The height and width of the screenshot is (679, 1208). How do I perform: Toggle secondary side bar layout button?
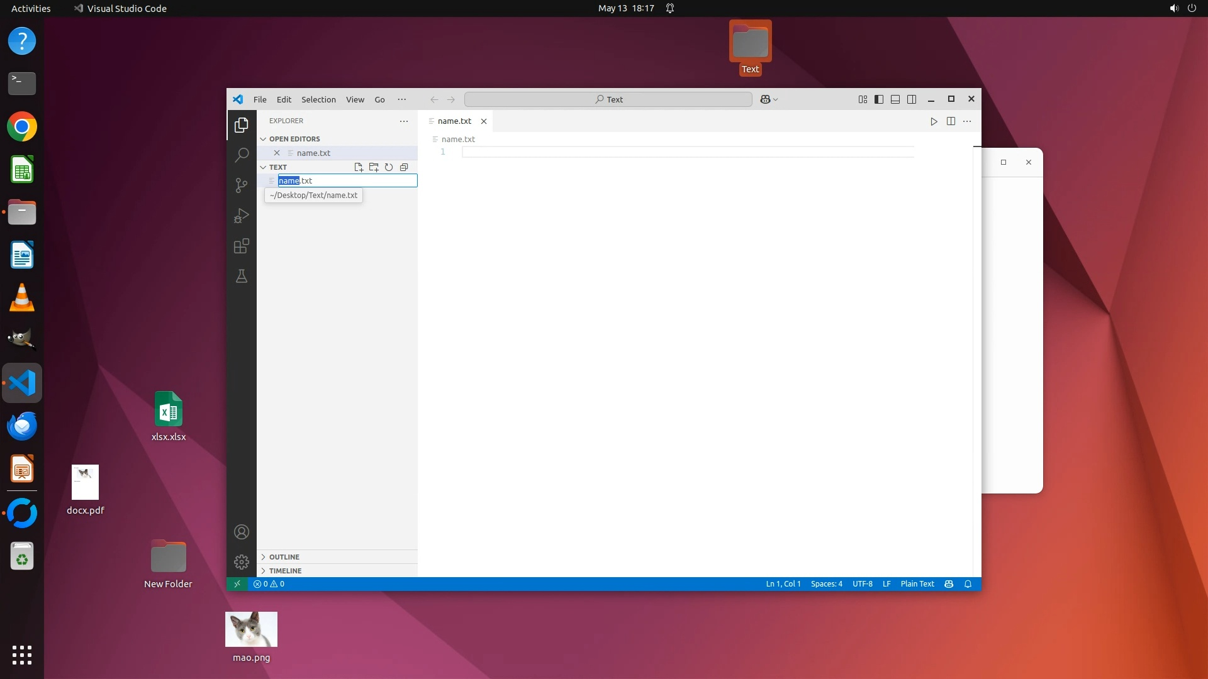click(912, 99)
